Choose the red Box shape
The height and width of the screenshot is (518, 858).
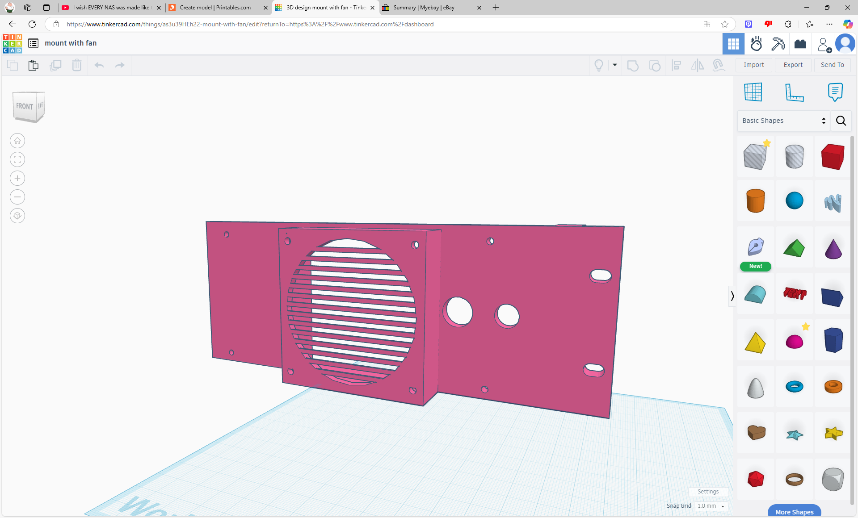pos(833,157)
